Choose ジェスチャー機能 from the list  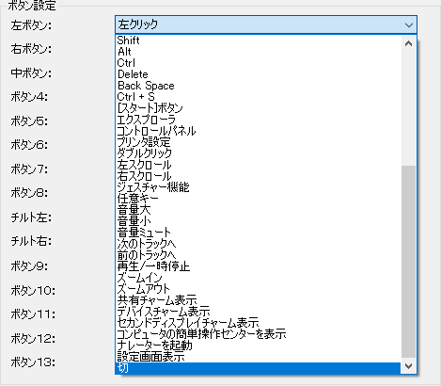258,187
